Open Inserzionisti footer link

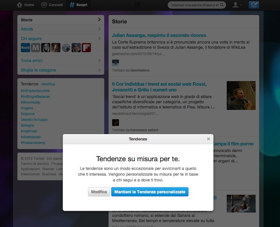pos(30,174)
